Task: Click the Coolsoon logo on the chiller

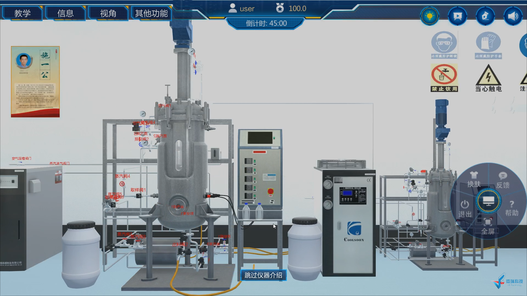Action: [x=354, y=232]
